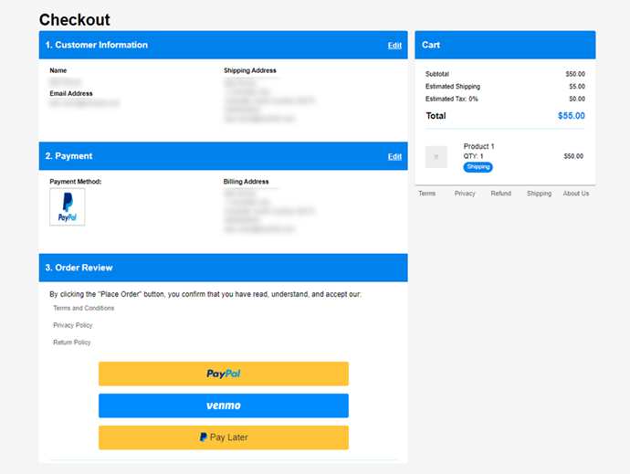Edit the Payment section

394,156
